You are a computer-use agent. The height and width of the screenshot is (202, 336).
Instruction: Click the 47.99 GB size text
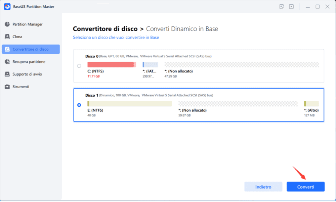click(x=171, y=76)
